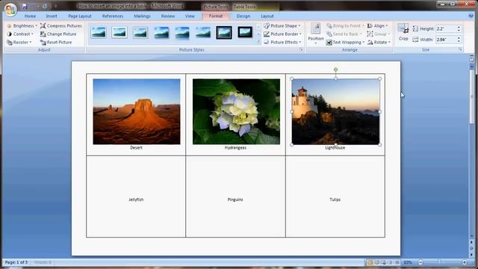
Task: Click the Jellyfish caption text
Action: (136, 200)
